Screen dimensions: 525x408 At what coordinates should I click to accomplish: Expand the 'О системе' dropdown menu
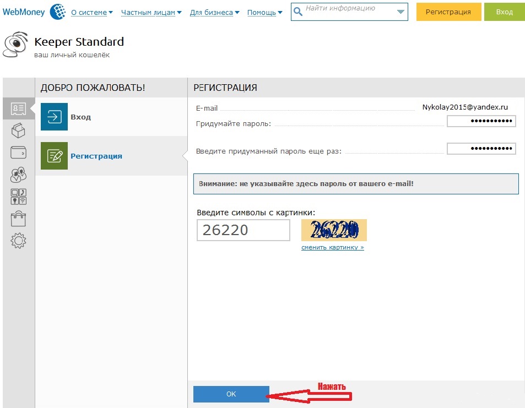[91, 13]
